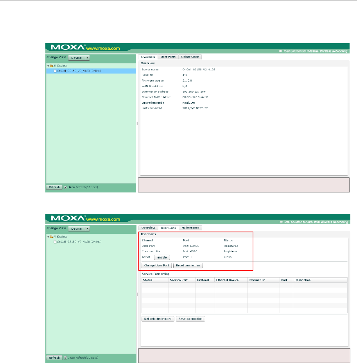Open Overview tab in the User Ports window
This screenshot has width=357, height=363.
pos(148,228)
